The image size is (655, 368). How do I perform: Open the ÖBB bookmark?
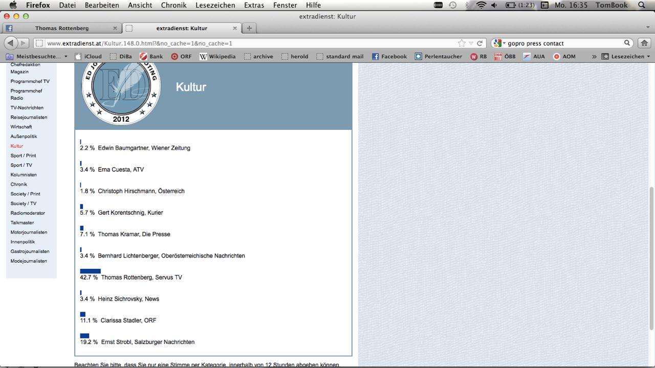pyautogui.click(x=505, y=57)
